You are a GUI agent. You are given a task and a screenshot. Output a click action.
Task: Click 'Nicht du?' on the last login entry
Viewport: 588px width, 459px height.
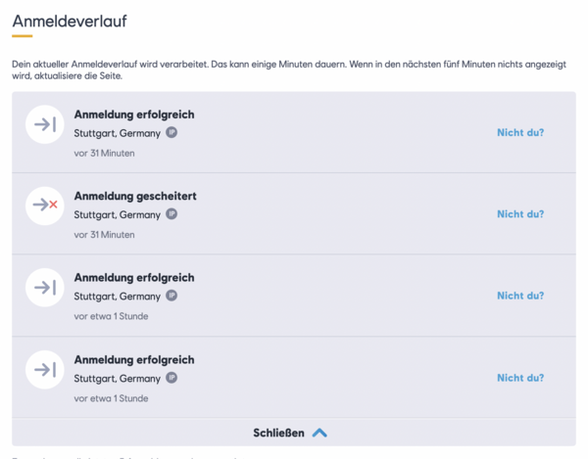pos(520,378)
